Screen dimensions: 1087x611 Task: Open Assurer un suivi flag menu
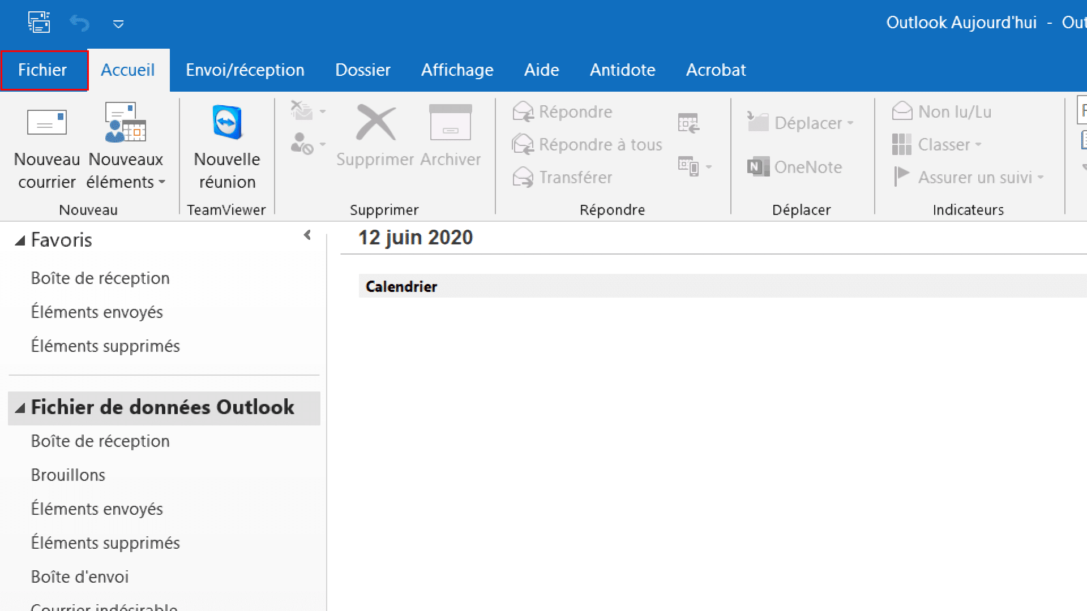click(x=968, y=178)
